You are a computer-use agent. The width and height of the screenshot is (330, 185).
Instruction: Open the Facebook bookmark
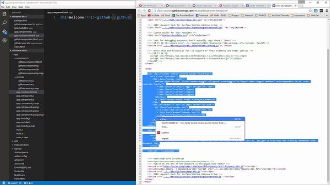[x=202, y=15]
